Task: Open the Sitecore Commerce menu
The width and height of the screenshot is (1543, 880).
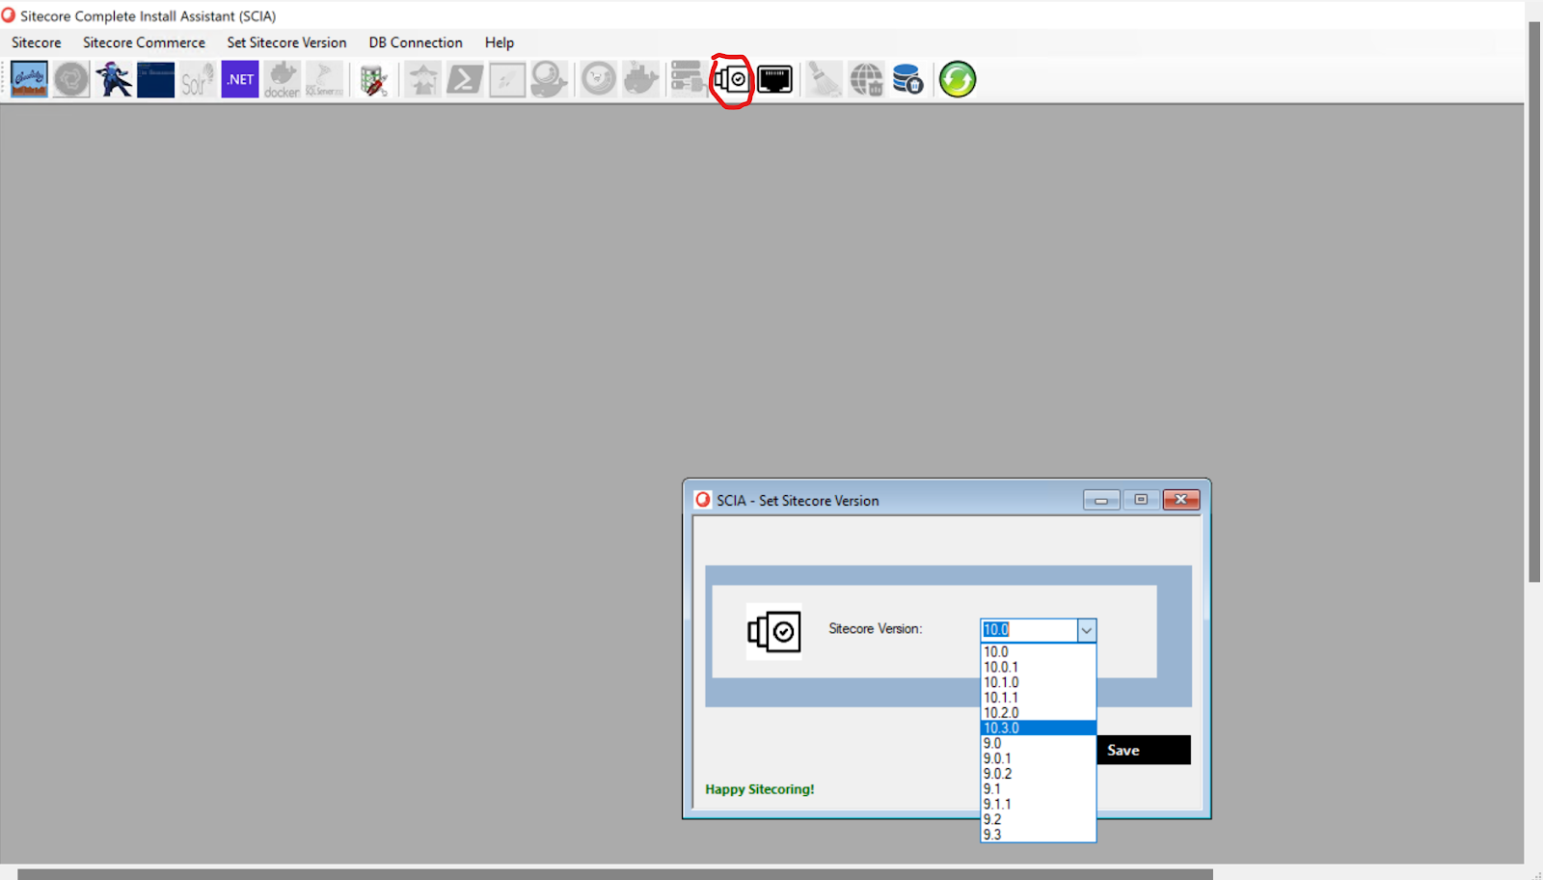Action: click(144, 42)
